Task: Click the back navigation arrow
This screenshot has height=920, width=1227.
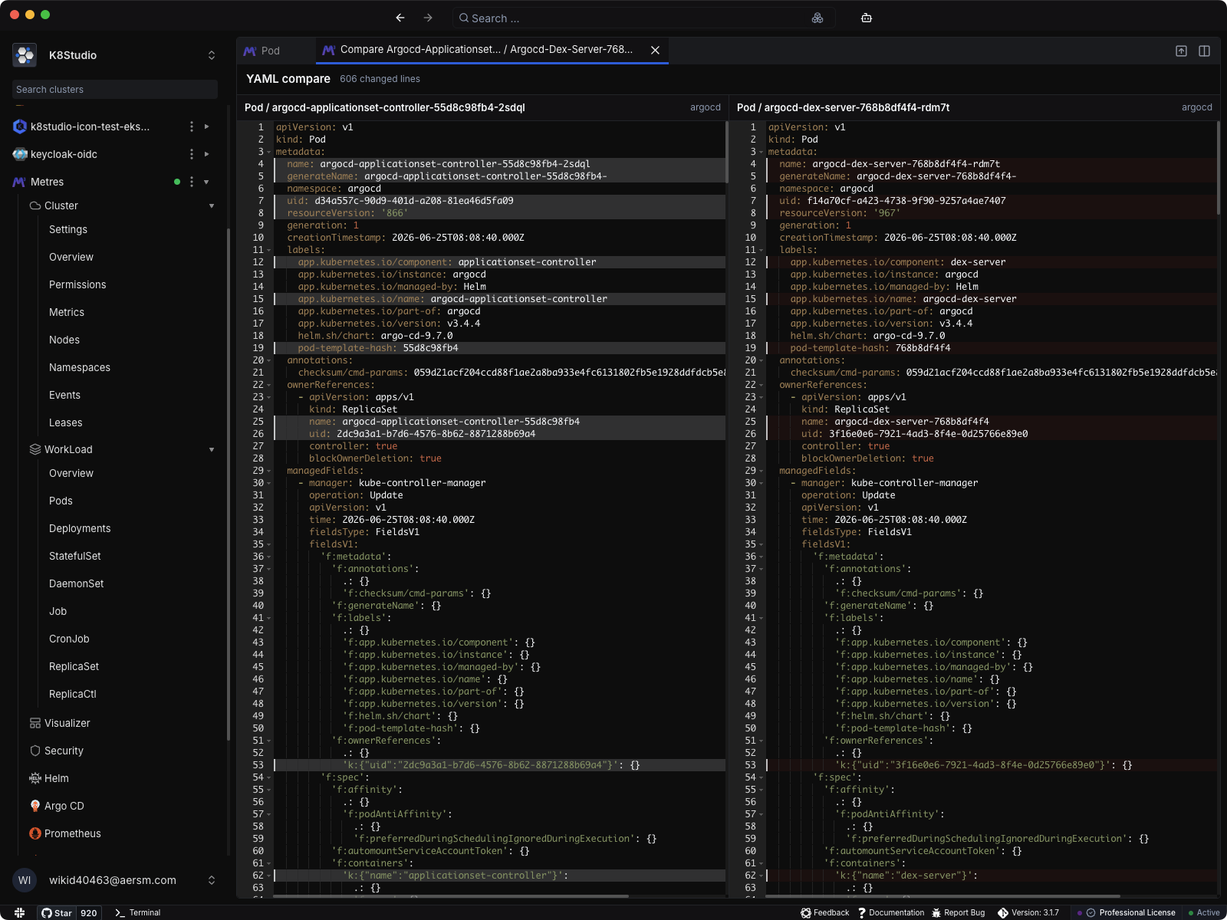Action: (400, 18)
